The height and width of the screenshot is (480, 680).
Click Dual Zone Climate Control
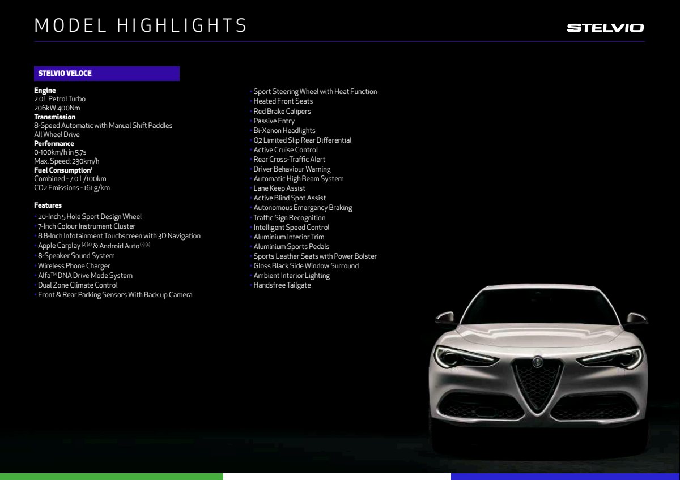78,285
